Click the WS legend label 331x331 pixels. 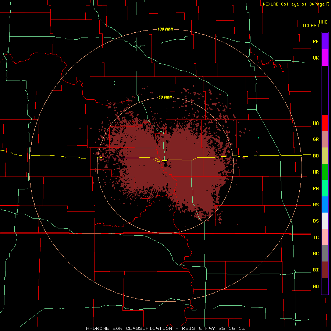(x=316, y=205)
